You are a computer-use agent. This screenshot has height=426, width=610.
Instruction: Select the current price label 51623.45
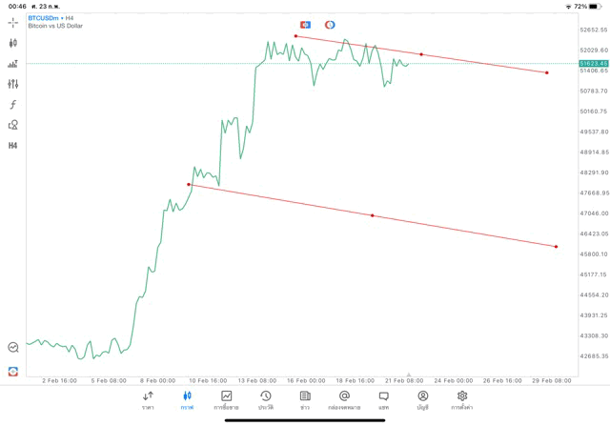592,63
